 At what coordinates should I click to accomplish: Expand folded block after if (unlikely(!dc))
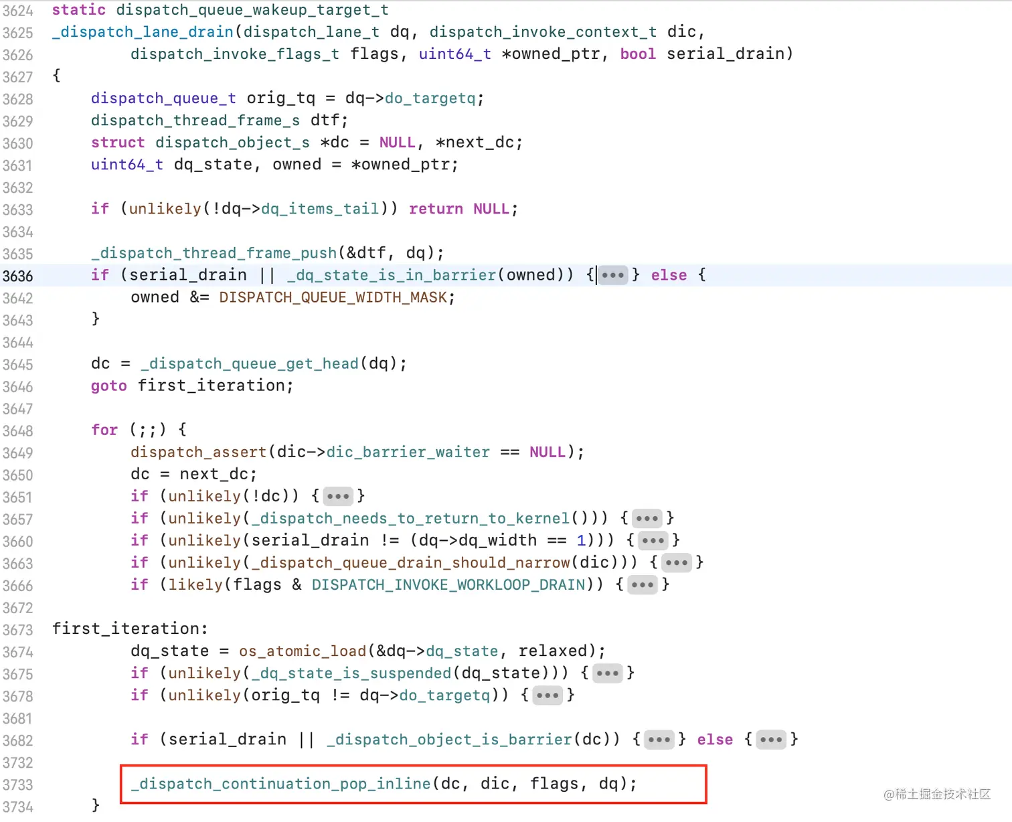click(338, 496)
